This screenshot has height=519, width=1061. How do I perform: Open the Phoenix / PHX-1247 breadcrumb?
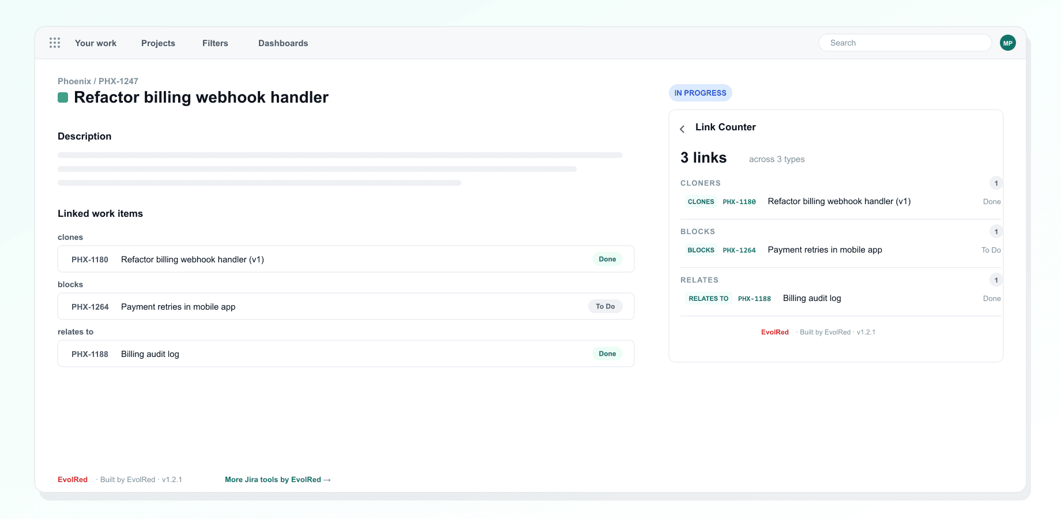(x=98, y=81)
